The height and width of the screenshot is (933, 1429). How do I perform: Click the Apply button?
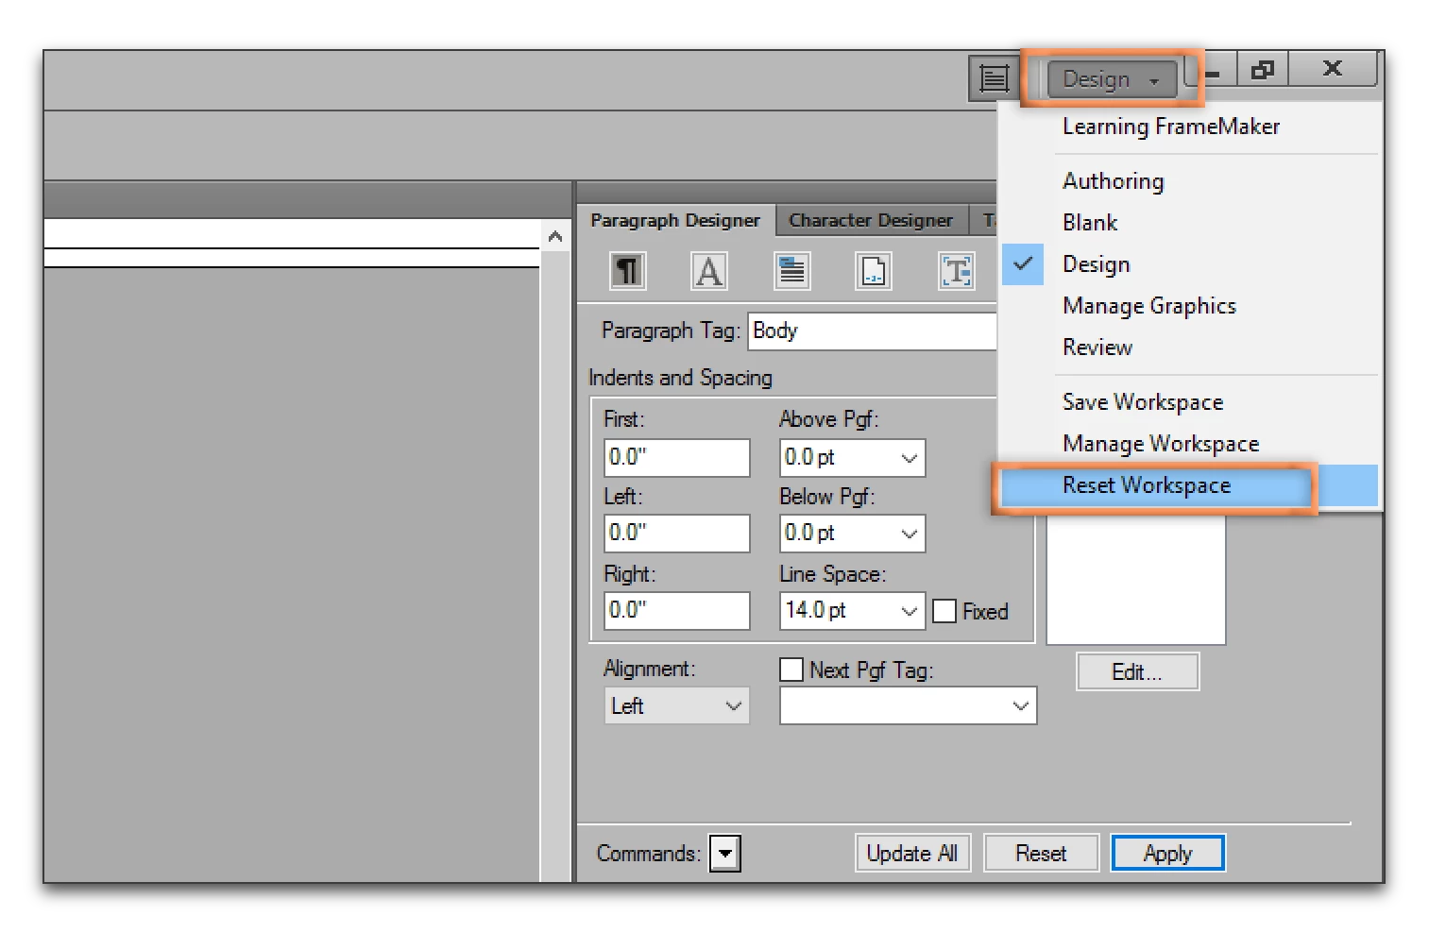tap(1168, 854)
